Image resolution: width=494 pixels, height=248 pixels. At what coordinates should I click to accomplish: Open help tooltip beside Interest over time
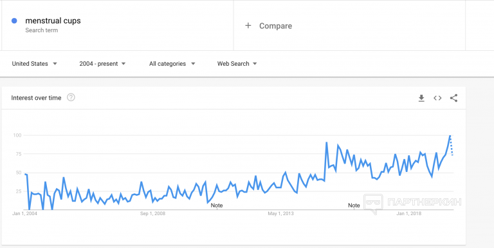(71, 97)
